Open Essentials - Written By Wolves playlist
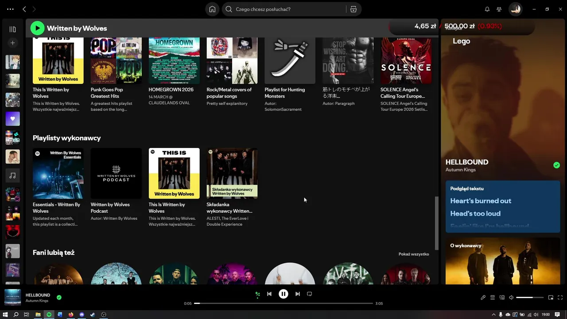Image resolution: width=567 pixels, height=319 pixels. point(58,187)
